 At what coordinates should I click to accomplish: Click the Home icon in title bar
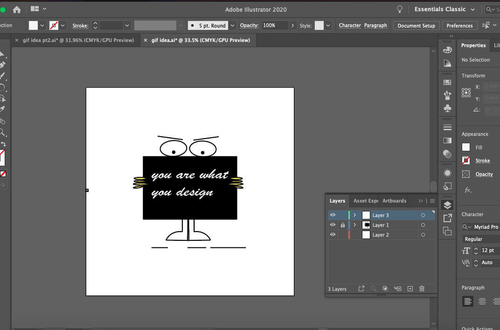[x=17, y=9]
